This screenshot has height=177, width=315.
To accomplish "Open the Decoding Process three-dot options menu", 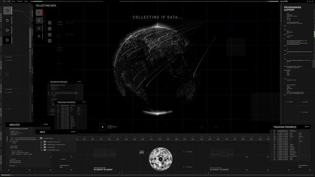I will [x=79, y=82].
